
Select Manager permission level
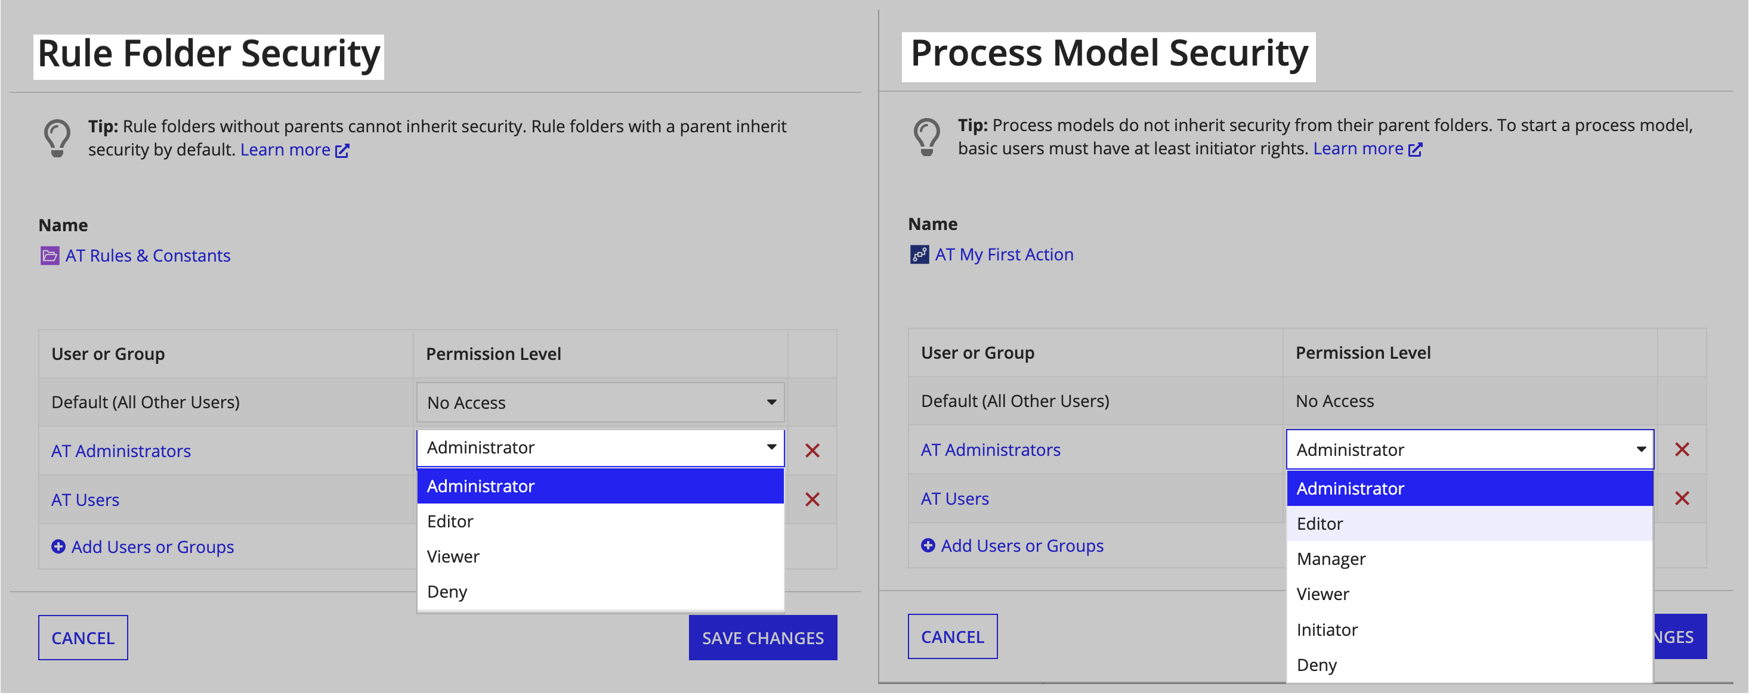click(x=1470, y=559)
